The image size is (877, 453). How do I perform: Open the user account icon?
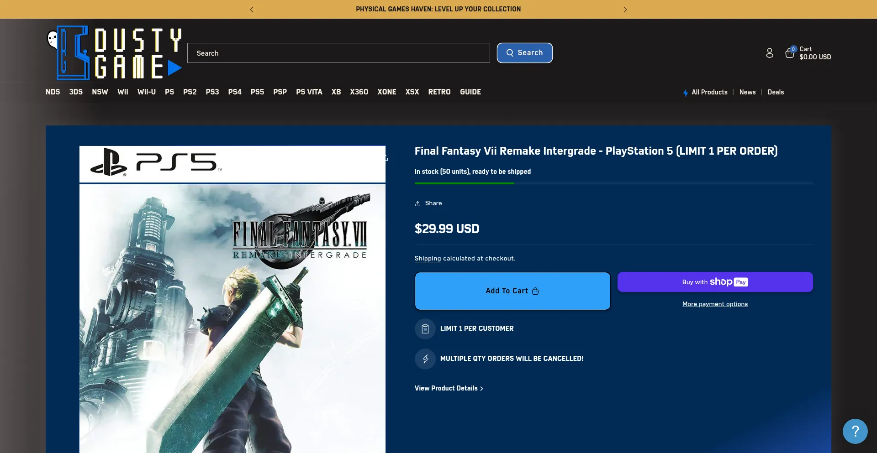tap(770, 53)
